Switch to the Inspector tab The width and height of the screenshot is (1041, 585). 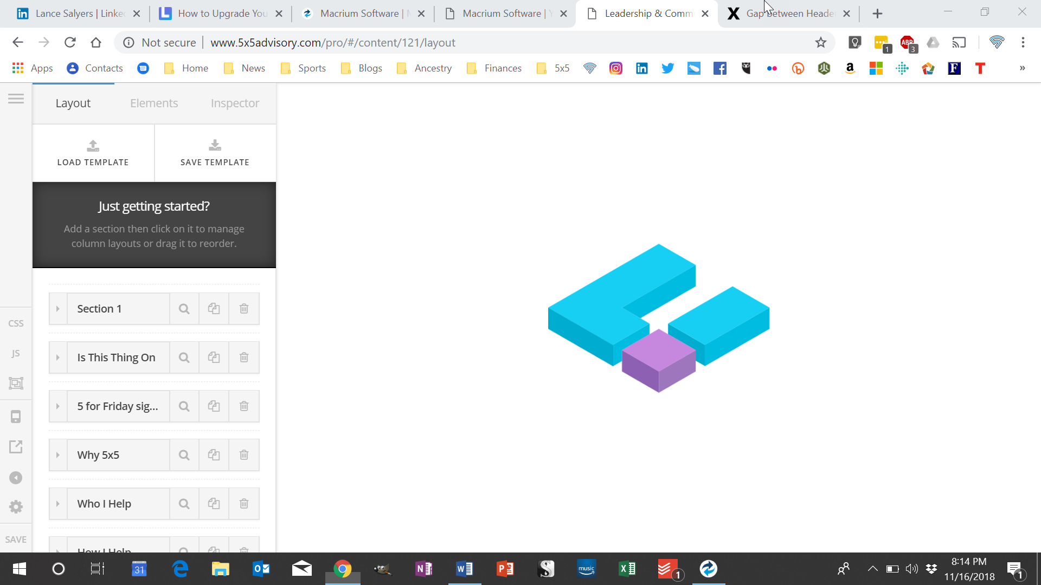pyautogui.click(x=235, y=103)
